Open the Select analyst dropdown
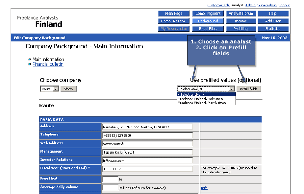Image resolution: width=304 pixels, height=194 pixels. (206, 89)
